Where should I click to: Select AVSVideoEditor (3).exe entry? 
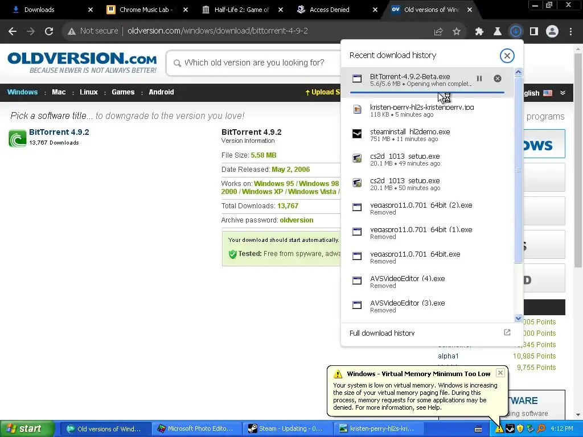427,307
